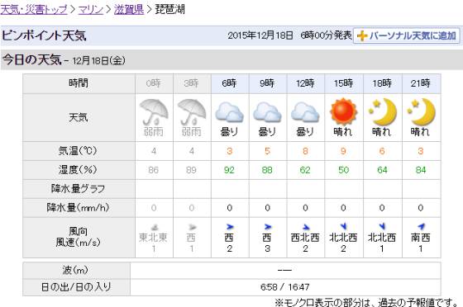Screen dimensions: 463x307
Task: Click the 降水量(mm/h) row label
Action: [79, 208]
